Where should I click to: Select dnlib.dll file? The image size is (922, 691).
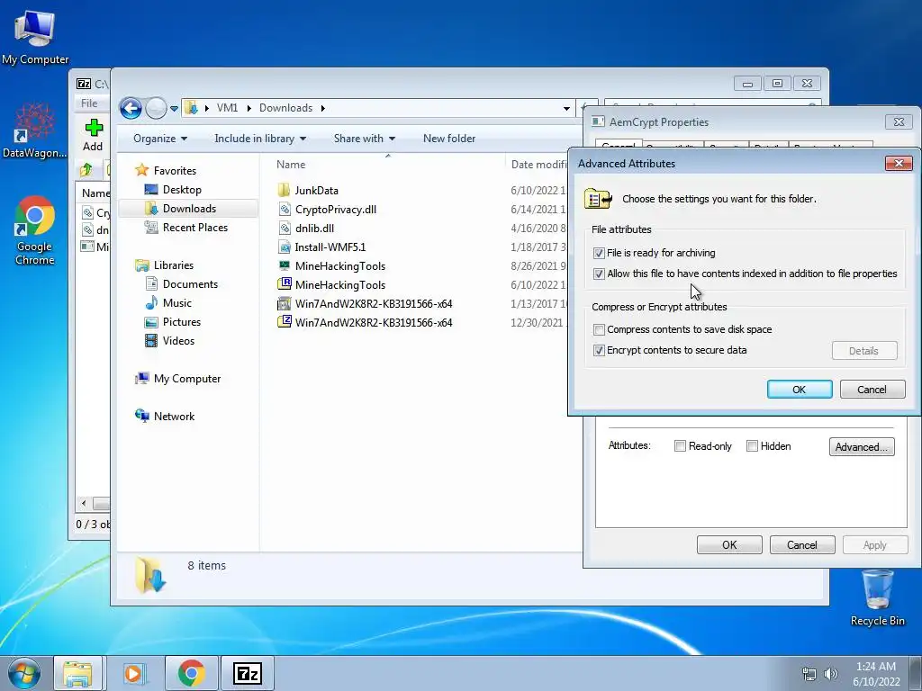click(x=314, y=228)
